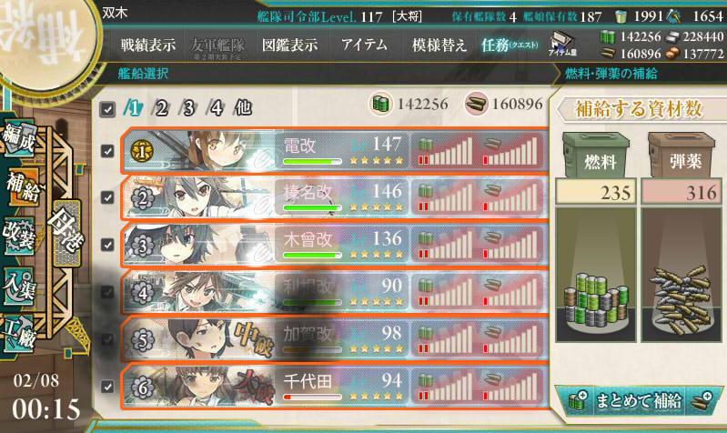Image resolution: width=727 pixels, height=433 pixels.
Task: Toggle the select-all fleet checkbox
Action: [x=107, y=109]
